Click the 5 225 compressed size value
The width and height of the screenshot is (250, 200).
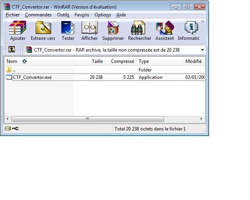(x=129, y=77)
